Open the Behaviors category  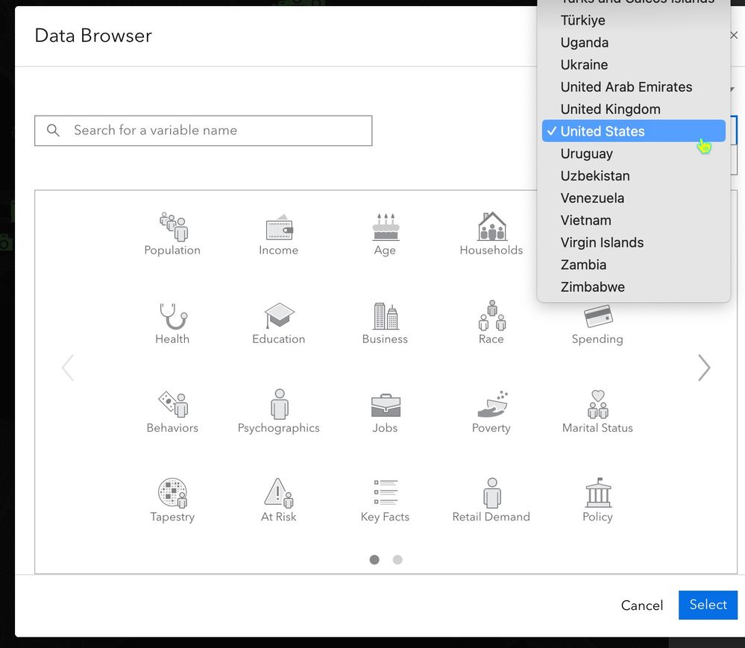[172, 412]
